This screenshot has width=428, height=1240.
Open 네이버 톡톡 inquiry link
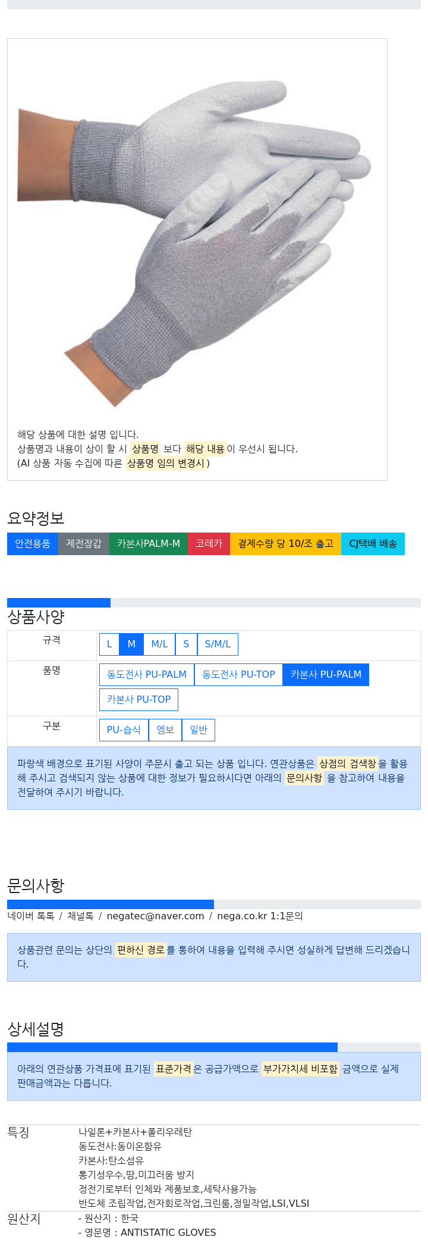pyautogui.click(x=31, y=916)
